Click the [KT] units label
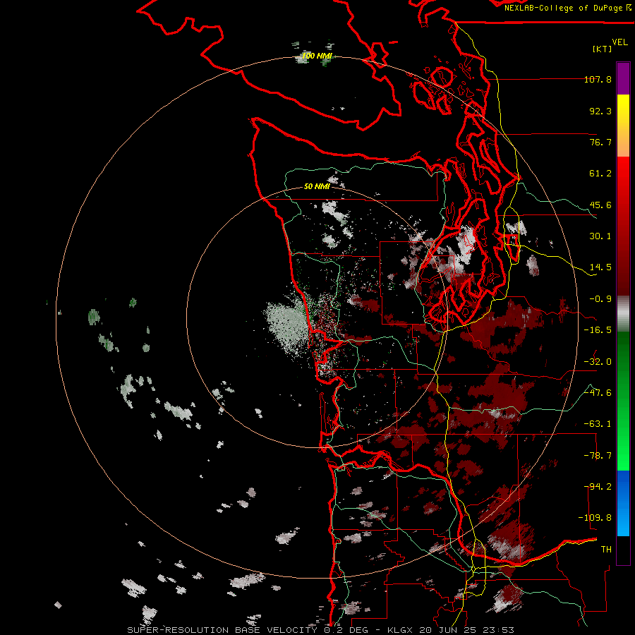This screenshot has width=635, height=635. pos(602,49)
